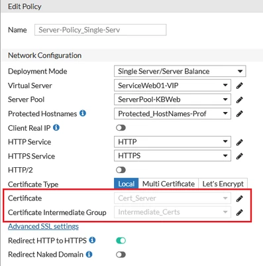Click the policy Name input field
263x266 pixels.
(x=101, y=30)
